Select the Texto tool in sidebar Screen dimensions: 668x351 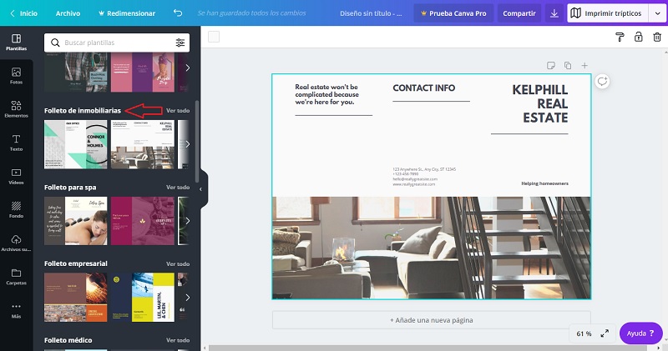tap(16, 143)
